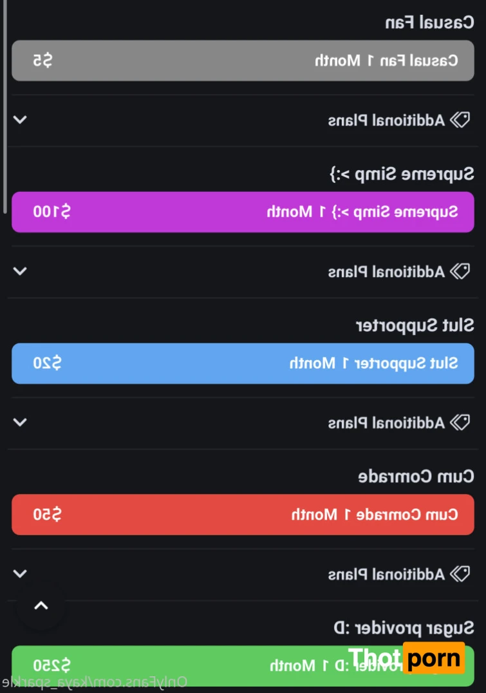The image size is (486, 693).
Task: Expand Additional Plans chevron below Slut Supporter
Action: point(21,422)
